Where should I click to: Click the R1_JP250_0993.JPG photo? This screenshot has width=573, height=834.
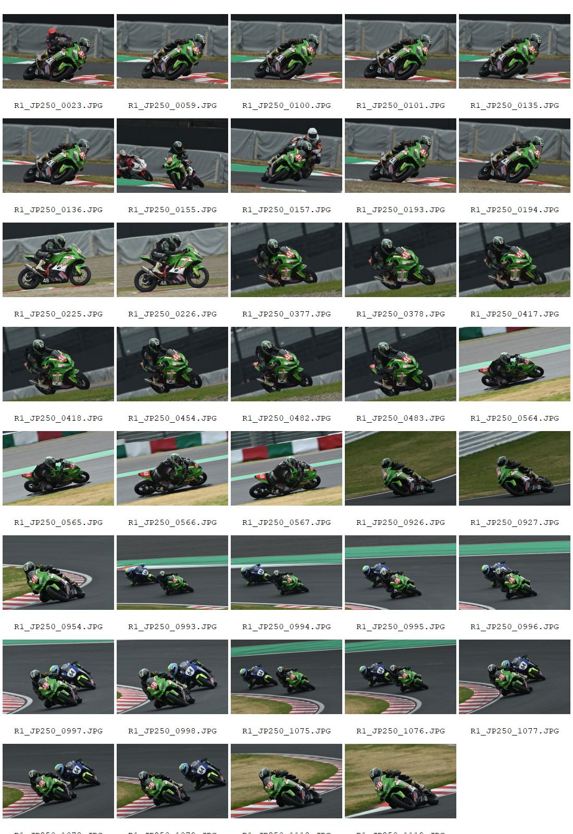(x=172, y=572)
